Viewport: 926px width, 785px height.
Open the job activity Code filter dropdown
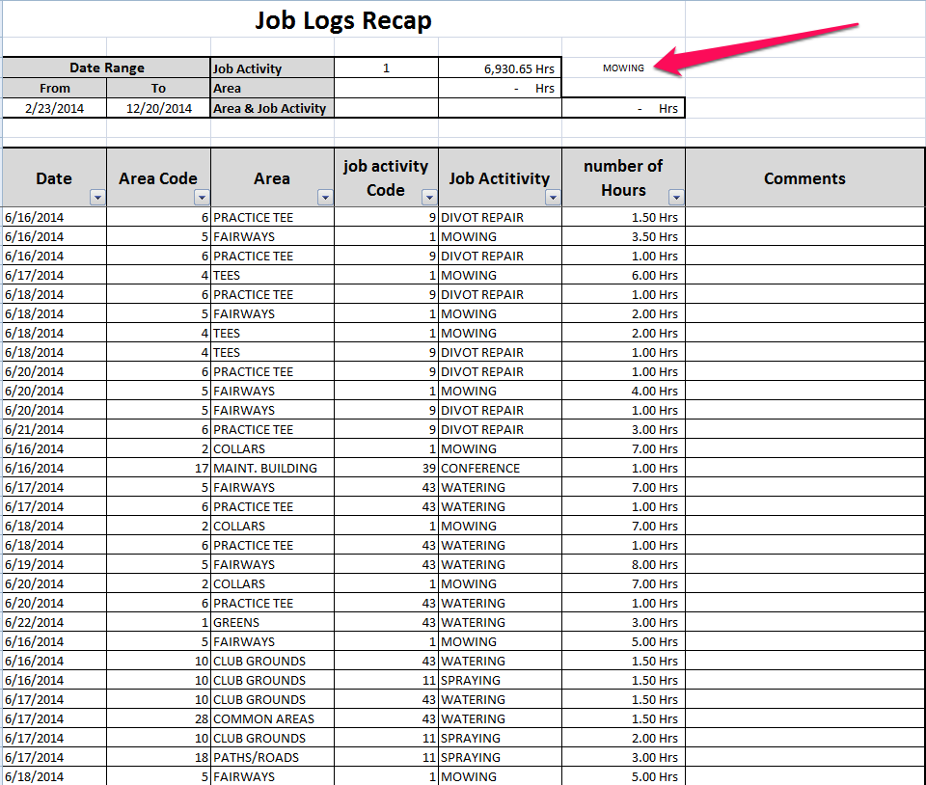(429, 197)
